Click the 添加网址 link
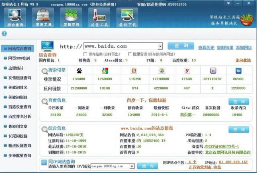 244,48
